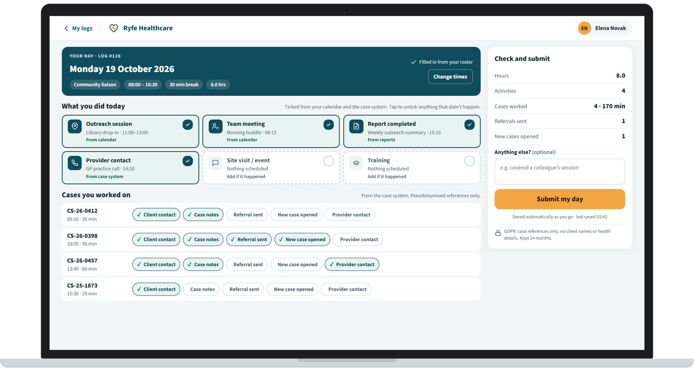The image size is (694, 371).
Task: Click the case reference CS-26-0412
Action: pos(82,211)
